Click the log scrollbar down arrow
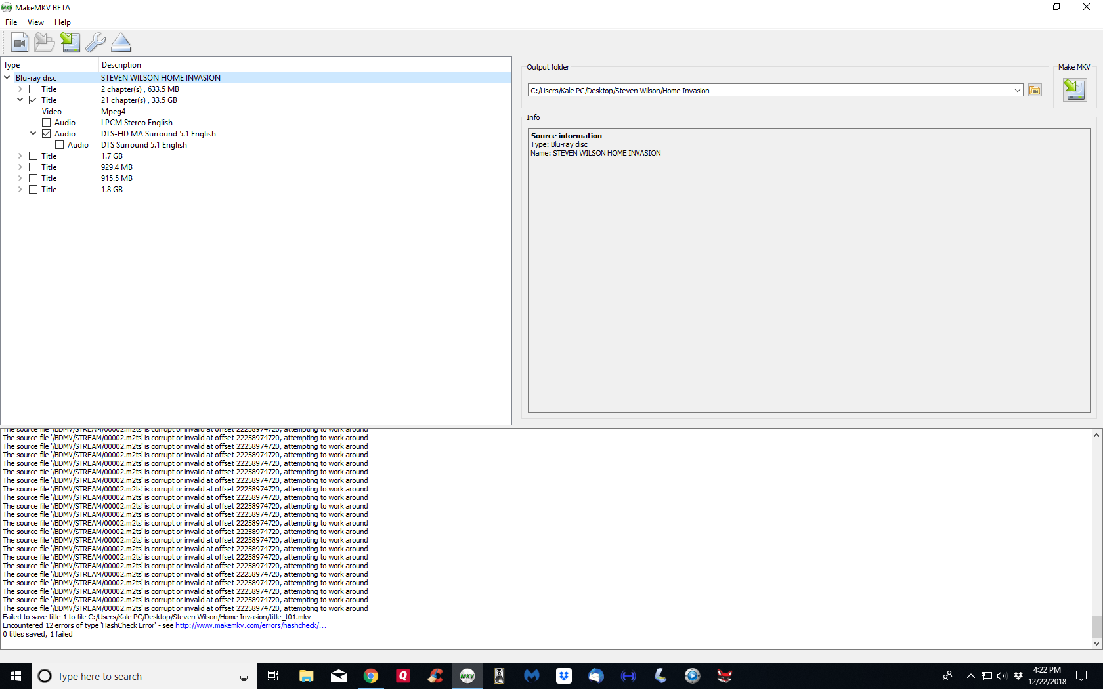 1096,644
